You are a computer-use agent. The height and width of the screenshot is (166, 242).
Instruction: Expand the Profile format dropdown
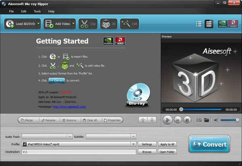133,144
